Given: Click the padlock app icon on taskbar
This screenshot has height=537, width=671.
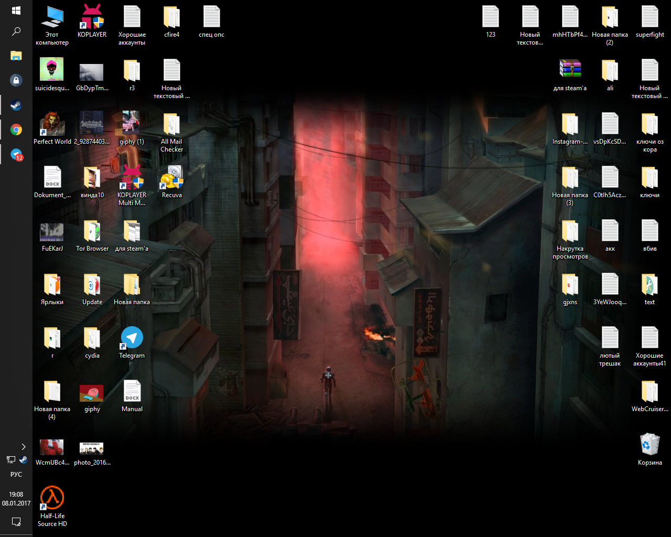Looking at the screenshot, I should point(16,80).
